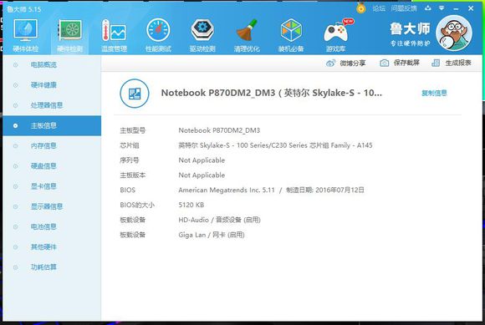Click HD-Audio 音频设备 entry
This screenshot has width=485, height=325.
click(219, 220)
